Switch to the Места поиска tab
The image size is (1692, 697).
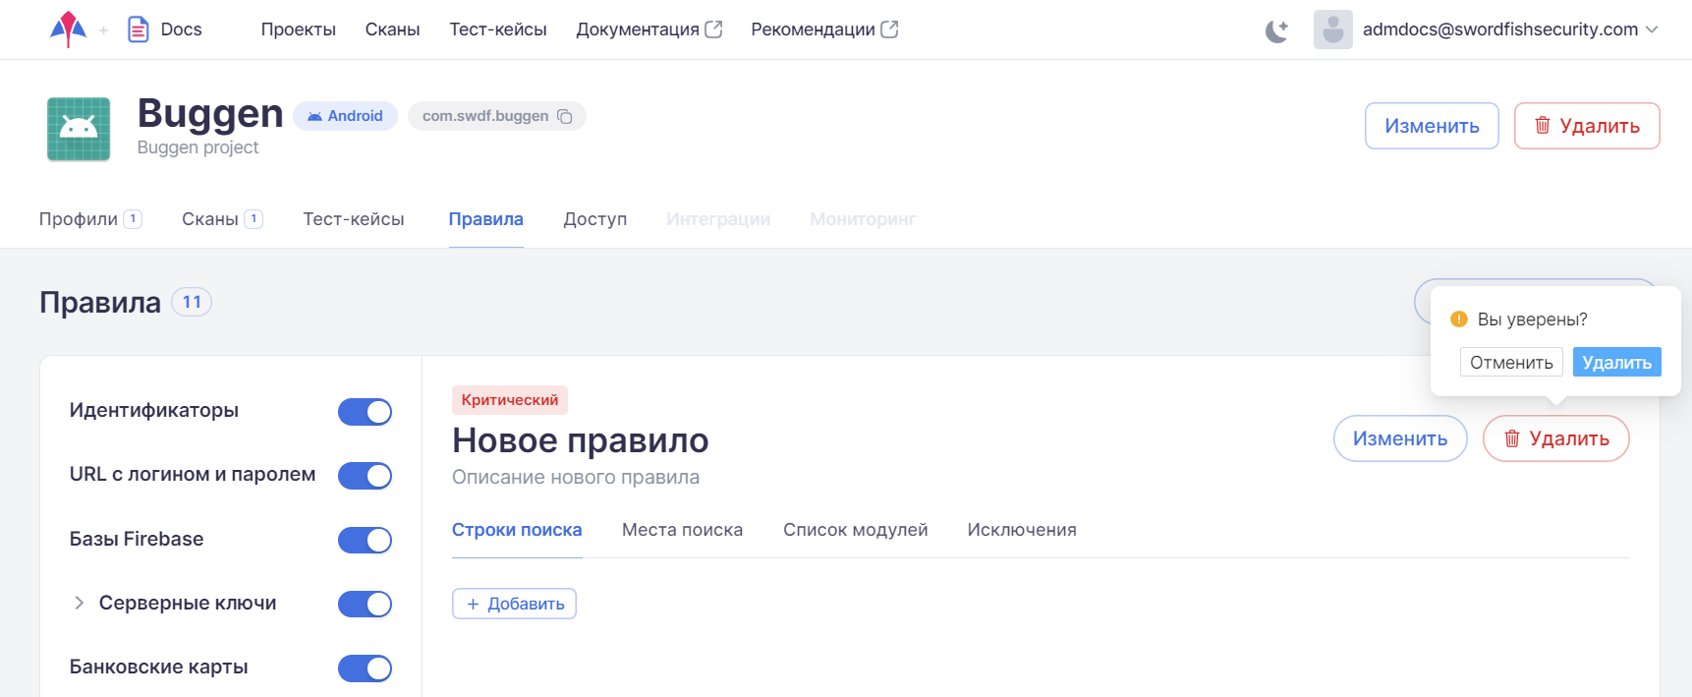pos(682,530)
